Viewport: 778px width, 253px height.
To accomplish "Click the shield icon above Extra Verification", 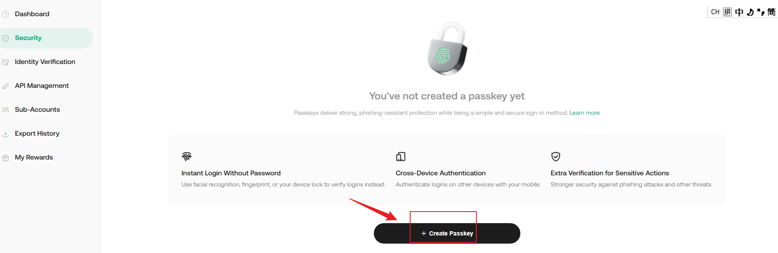I will [556, 157].
